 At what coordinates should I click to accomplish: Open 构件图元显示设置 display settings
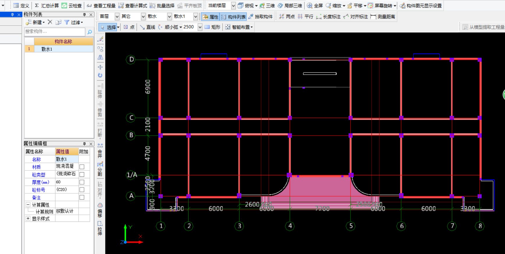421,6
